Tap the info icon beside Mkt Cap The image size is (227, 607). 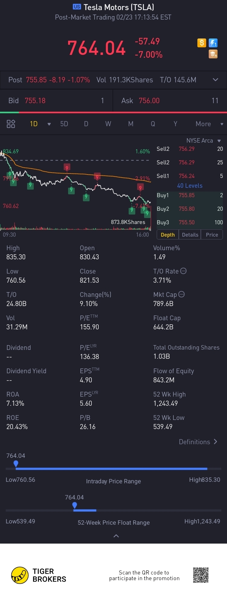(x=182, y=294)
